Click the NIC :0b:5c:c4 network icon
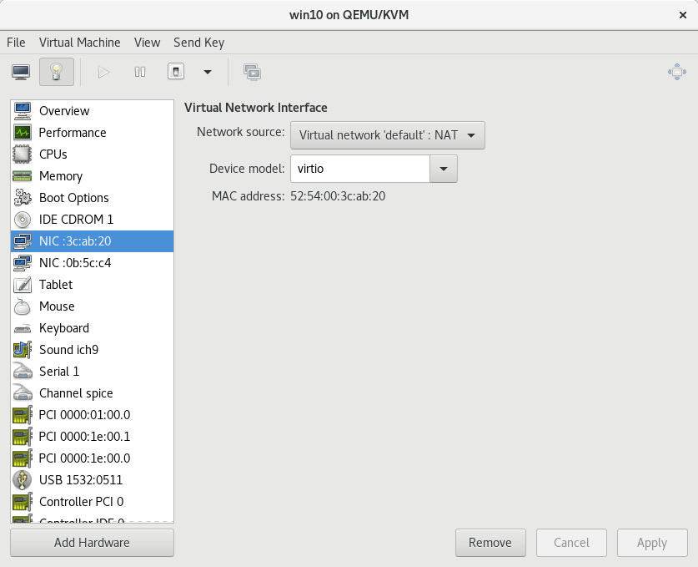Image resolution: width=698 pixels, height=567 pixels. (23, 263)
